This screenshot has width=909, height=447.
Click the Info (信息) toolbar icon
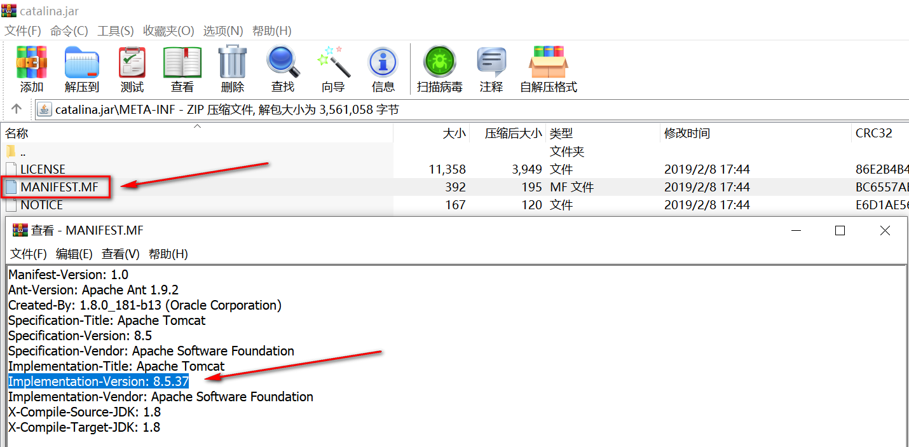tap(383, 63)
